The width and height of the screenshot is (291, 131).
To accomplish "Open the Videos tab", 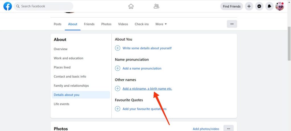I will (x=123, y=24).
